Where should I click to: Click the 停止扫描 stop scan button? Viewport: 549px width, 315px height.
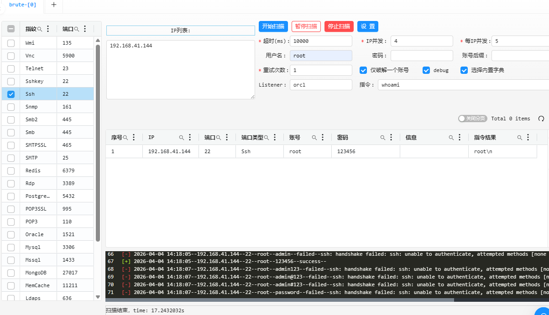tap(339, 26)
